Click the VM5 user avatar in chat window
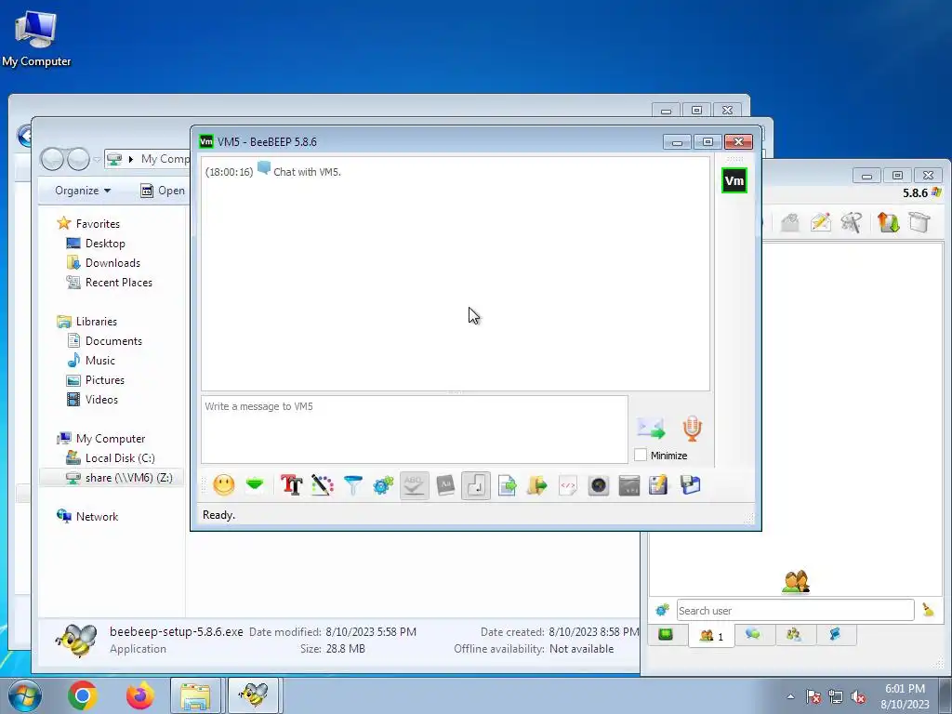The width and height of the screenshot is (952, 714). (734, 180)
